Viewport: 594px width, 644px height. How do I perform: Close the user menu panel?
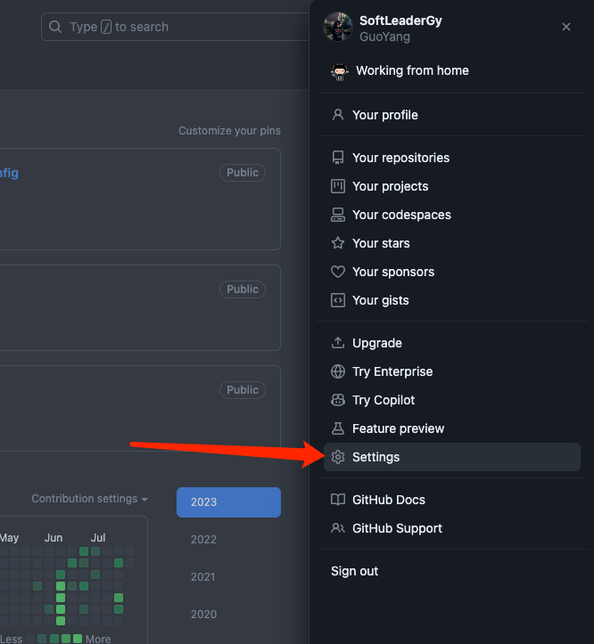pos(566,28)
